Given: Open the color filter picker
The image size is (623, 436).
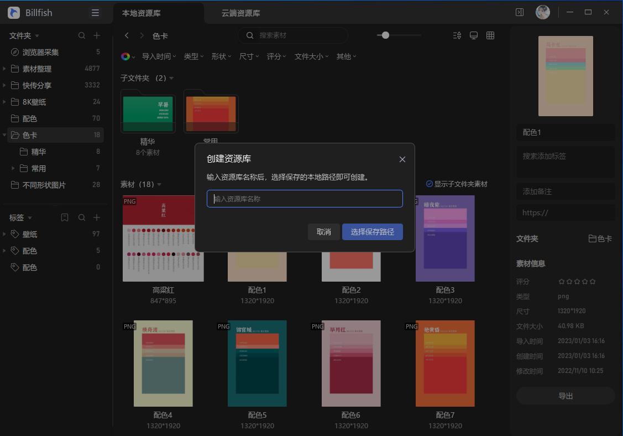Looking at the screenshot, I should (x=125, y=56).
